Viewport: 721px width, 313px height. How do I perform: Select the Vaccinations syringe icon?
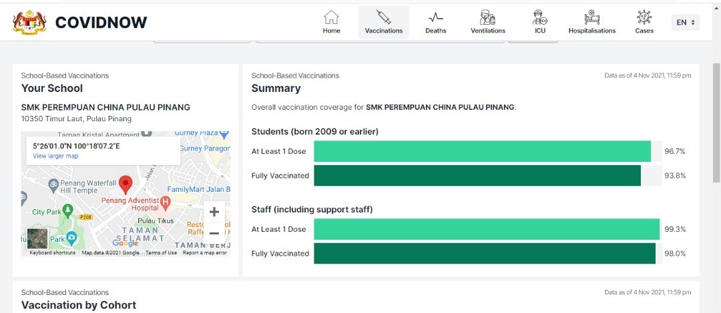coord(383,17)
